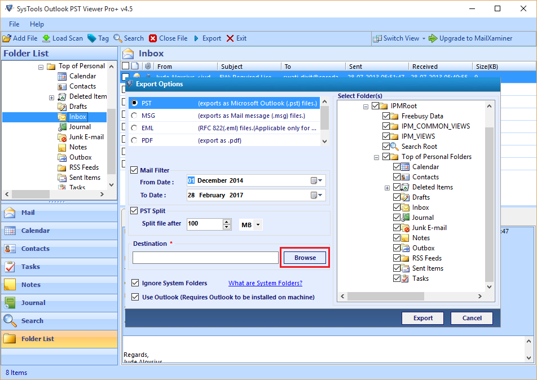Viewport: 537px width, 380px height.
Task: Click the Browse destination button
Action: [x=305, y=258]
